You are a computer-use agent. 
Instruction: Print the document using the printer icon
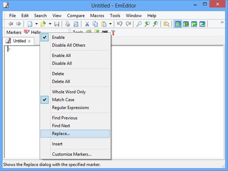click(68, 24)
